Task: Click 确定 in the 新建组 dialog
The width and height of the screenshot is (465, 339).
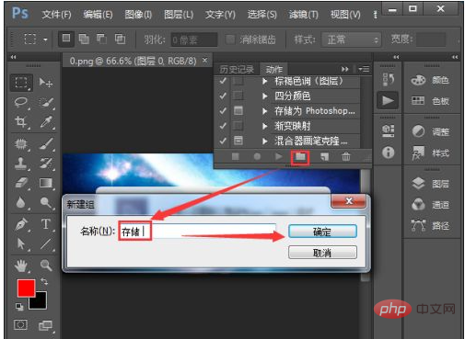Action: coord(322,232)
